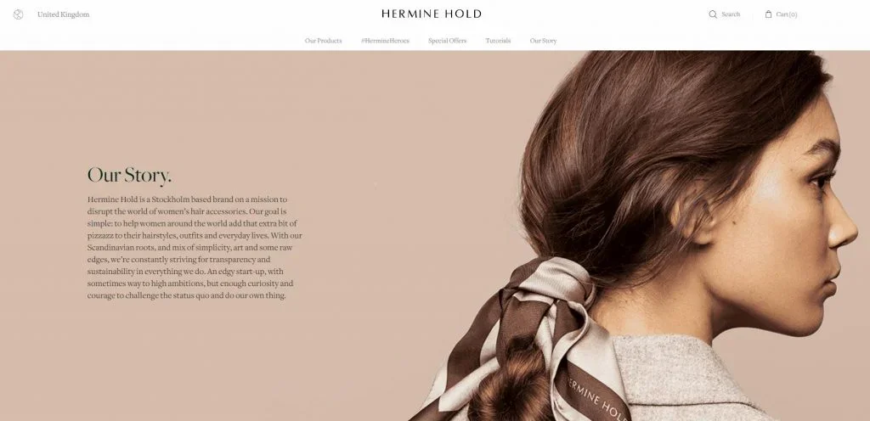Open the Special Offers menu item
Screen dimensions: 870x421
click(x=447, y=41)
